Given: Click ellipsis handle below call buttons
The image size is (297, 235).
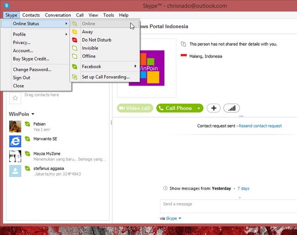Looking at the screenshot, I should tap(241, 116).
